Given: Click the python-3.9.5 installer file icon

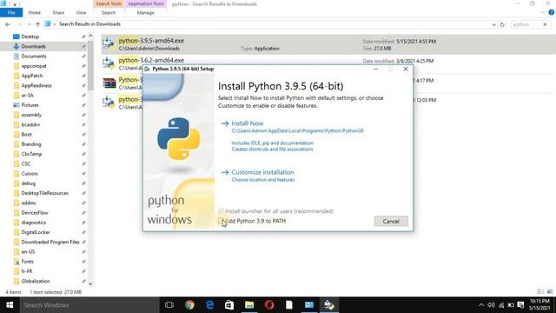Looking at the screenshot, I should pos(109,43).
